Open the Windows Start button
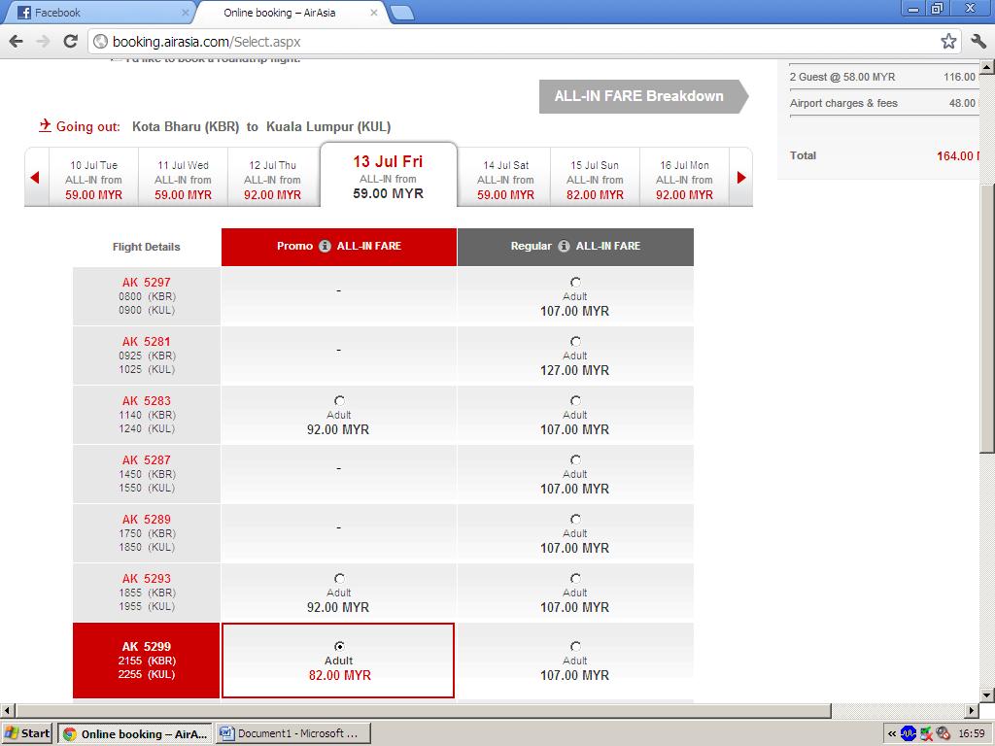Image resolution: width=995 pixels, height=746 pixels. point(27,734)
